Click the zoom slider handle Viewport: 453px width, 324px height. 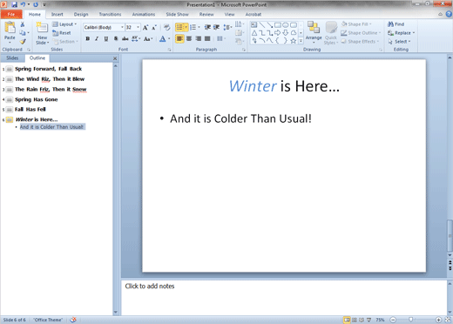[410, 320]
